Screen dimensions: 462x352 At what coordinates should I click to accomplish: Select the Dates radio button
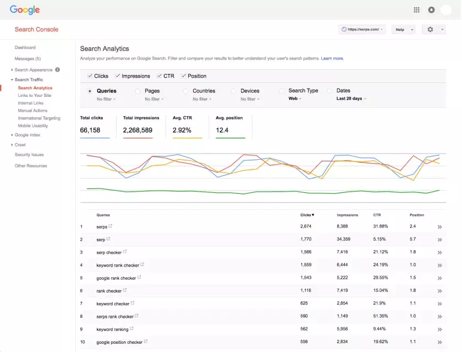click(329, 91)
